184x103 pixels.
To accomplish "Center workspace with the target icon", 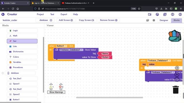I will [x=177, y=68].
